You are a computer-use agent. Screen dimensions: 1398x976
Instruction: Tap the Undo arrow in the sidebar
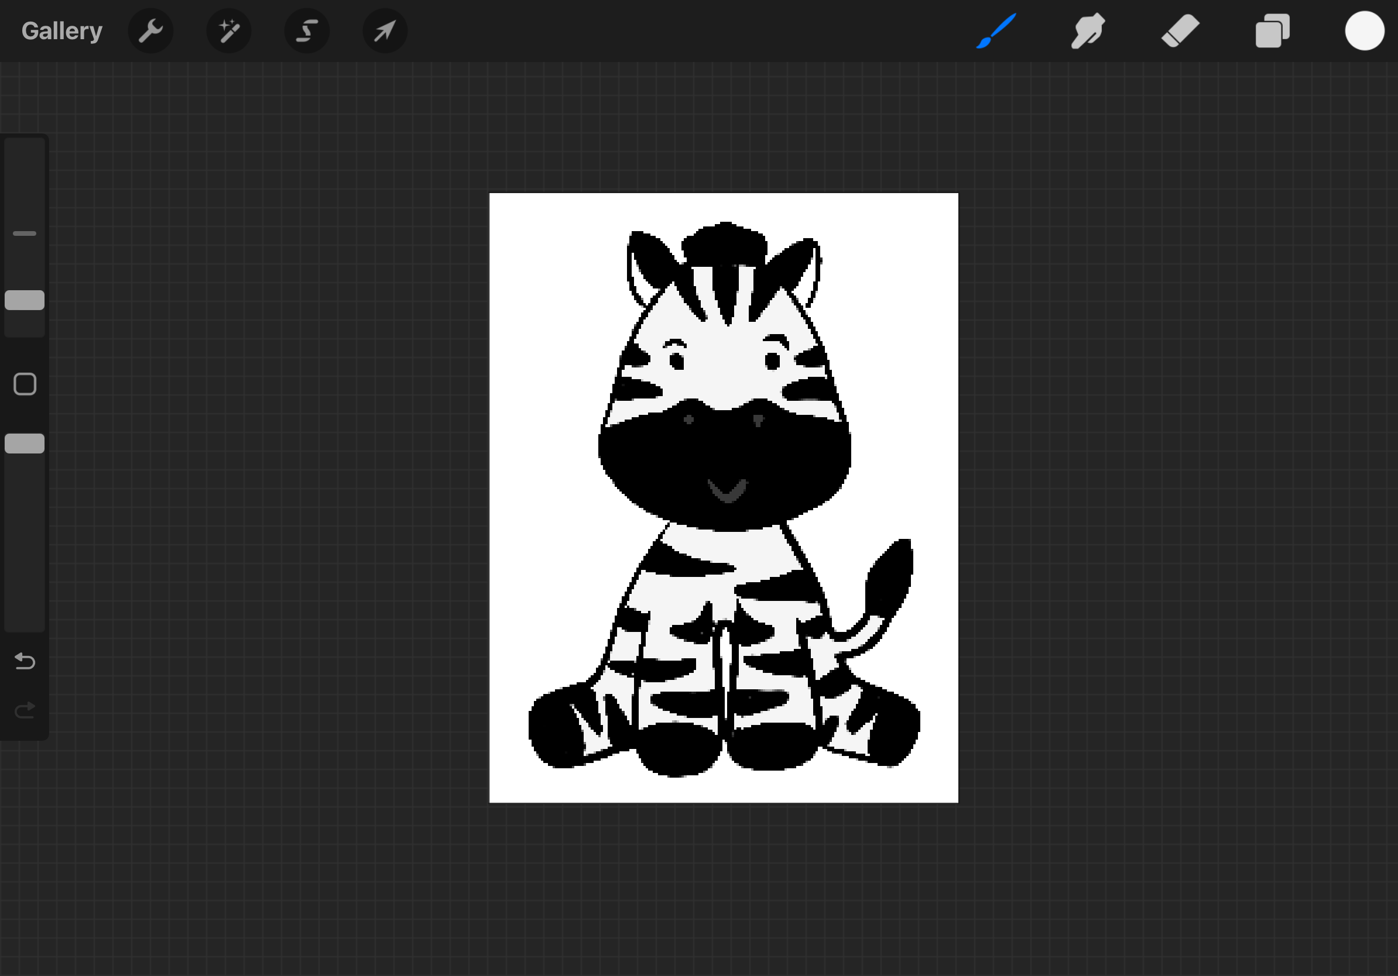(x=25, y=662)
